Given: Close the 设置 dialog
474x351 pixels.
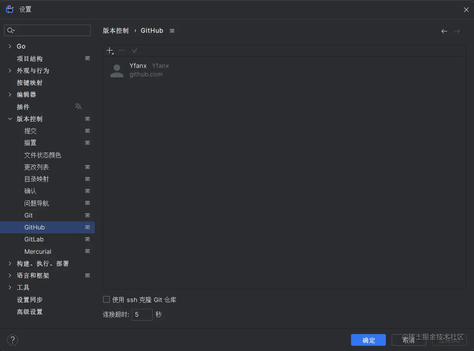Looking at the screenshot, I should coord(466,10).
